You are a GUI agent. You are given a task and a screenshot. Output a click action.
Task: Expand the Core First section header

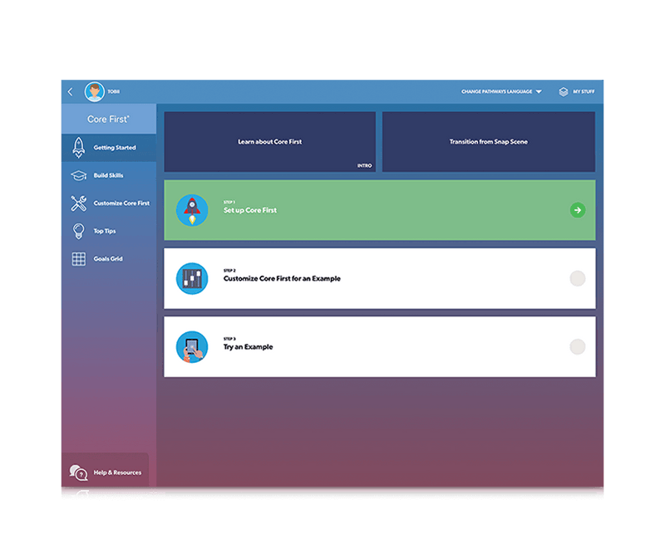(108, 118)
